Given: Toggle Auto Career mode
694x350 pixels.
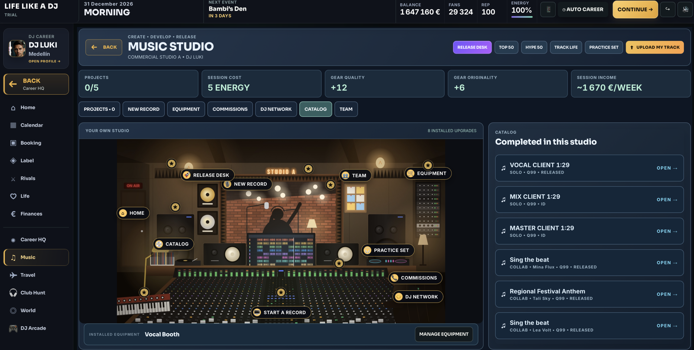Looking at the screenshot, I should (x=583, y=9).
